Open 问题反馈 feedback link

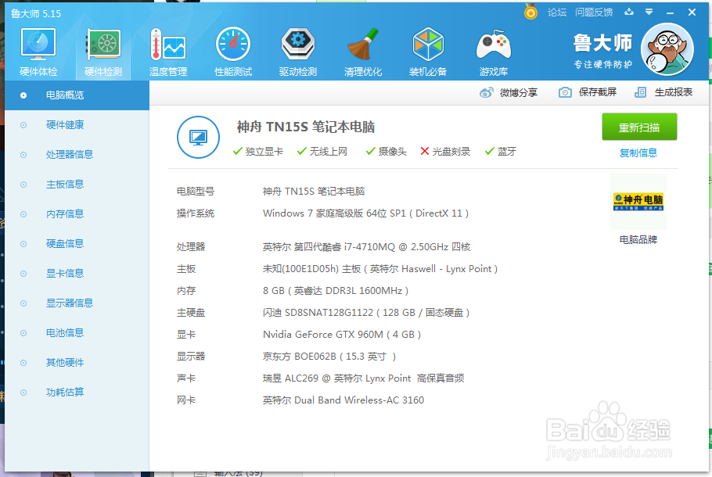click(x=594, y=13)
